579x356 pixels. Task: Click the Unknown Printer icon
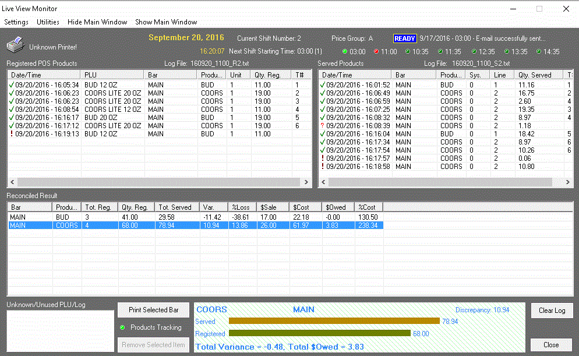click(x=15, y=45)
